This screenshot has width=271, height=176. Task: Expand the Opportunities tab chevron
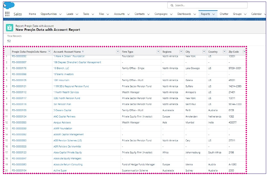60,14
